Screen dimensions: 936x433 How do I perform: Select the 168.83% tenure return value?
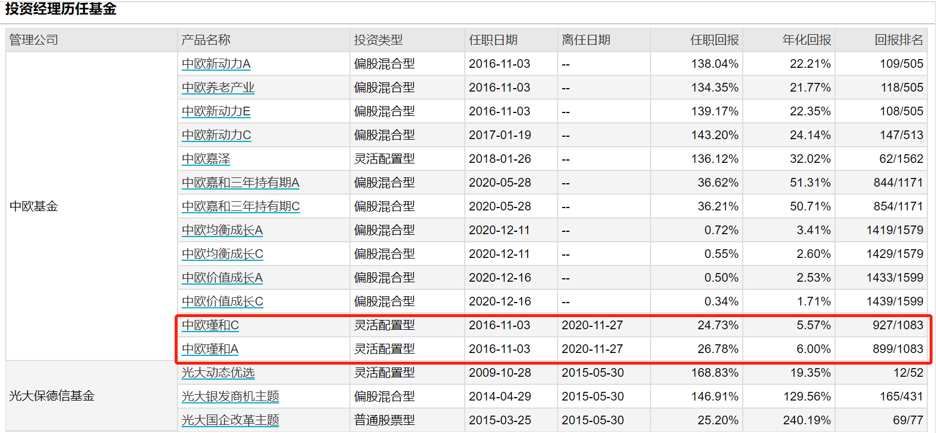click(x=715, y=373)
